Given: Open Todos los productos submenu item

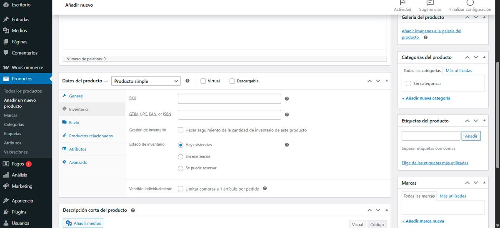Looking at the screenshot, I should point(23,91).
